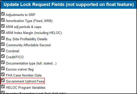This screenshot has width=137, height=94.
Task: Uncheck Escrow waiver flag checkbox
Action: tap(3, 68)
